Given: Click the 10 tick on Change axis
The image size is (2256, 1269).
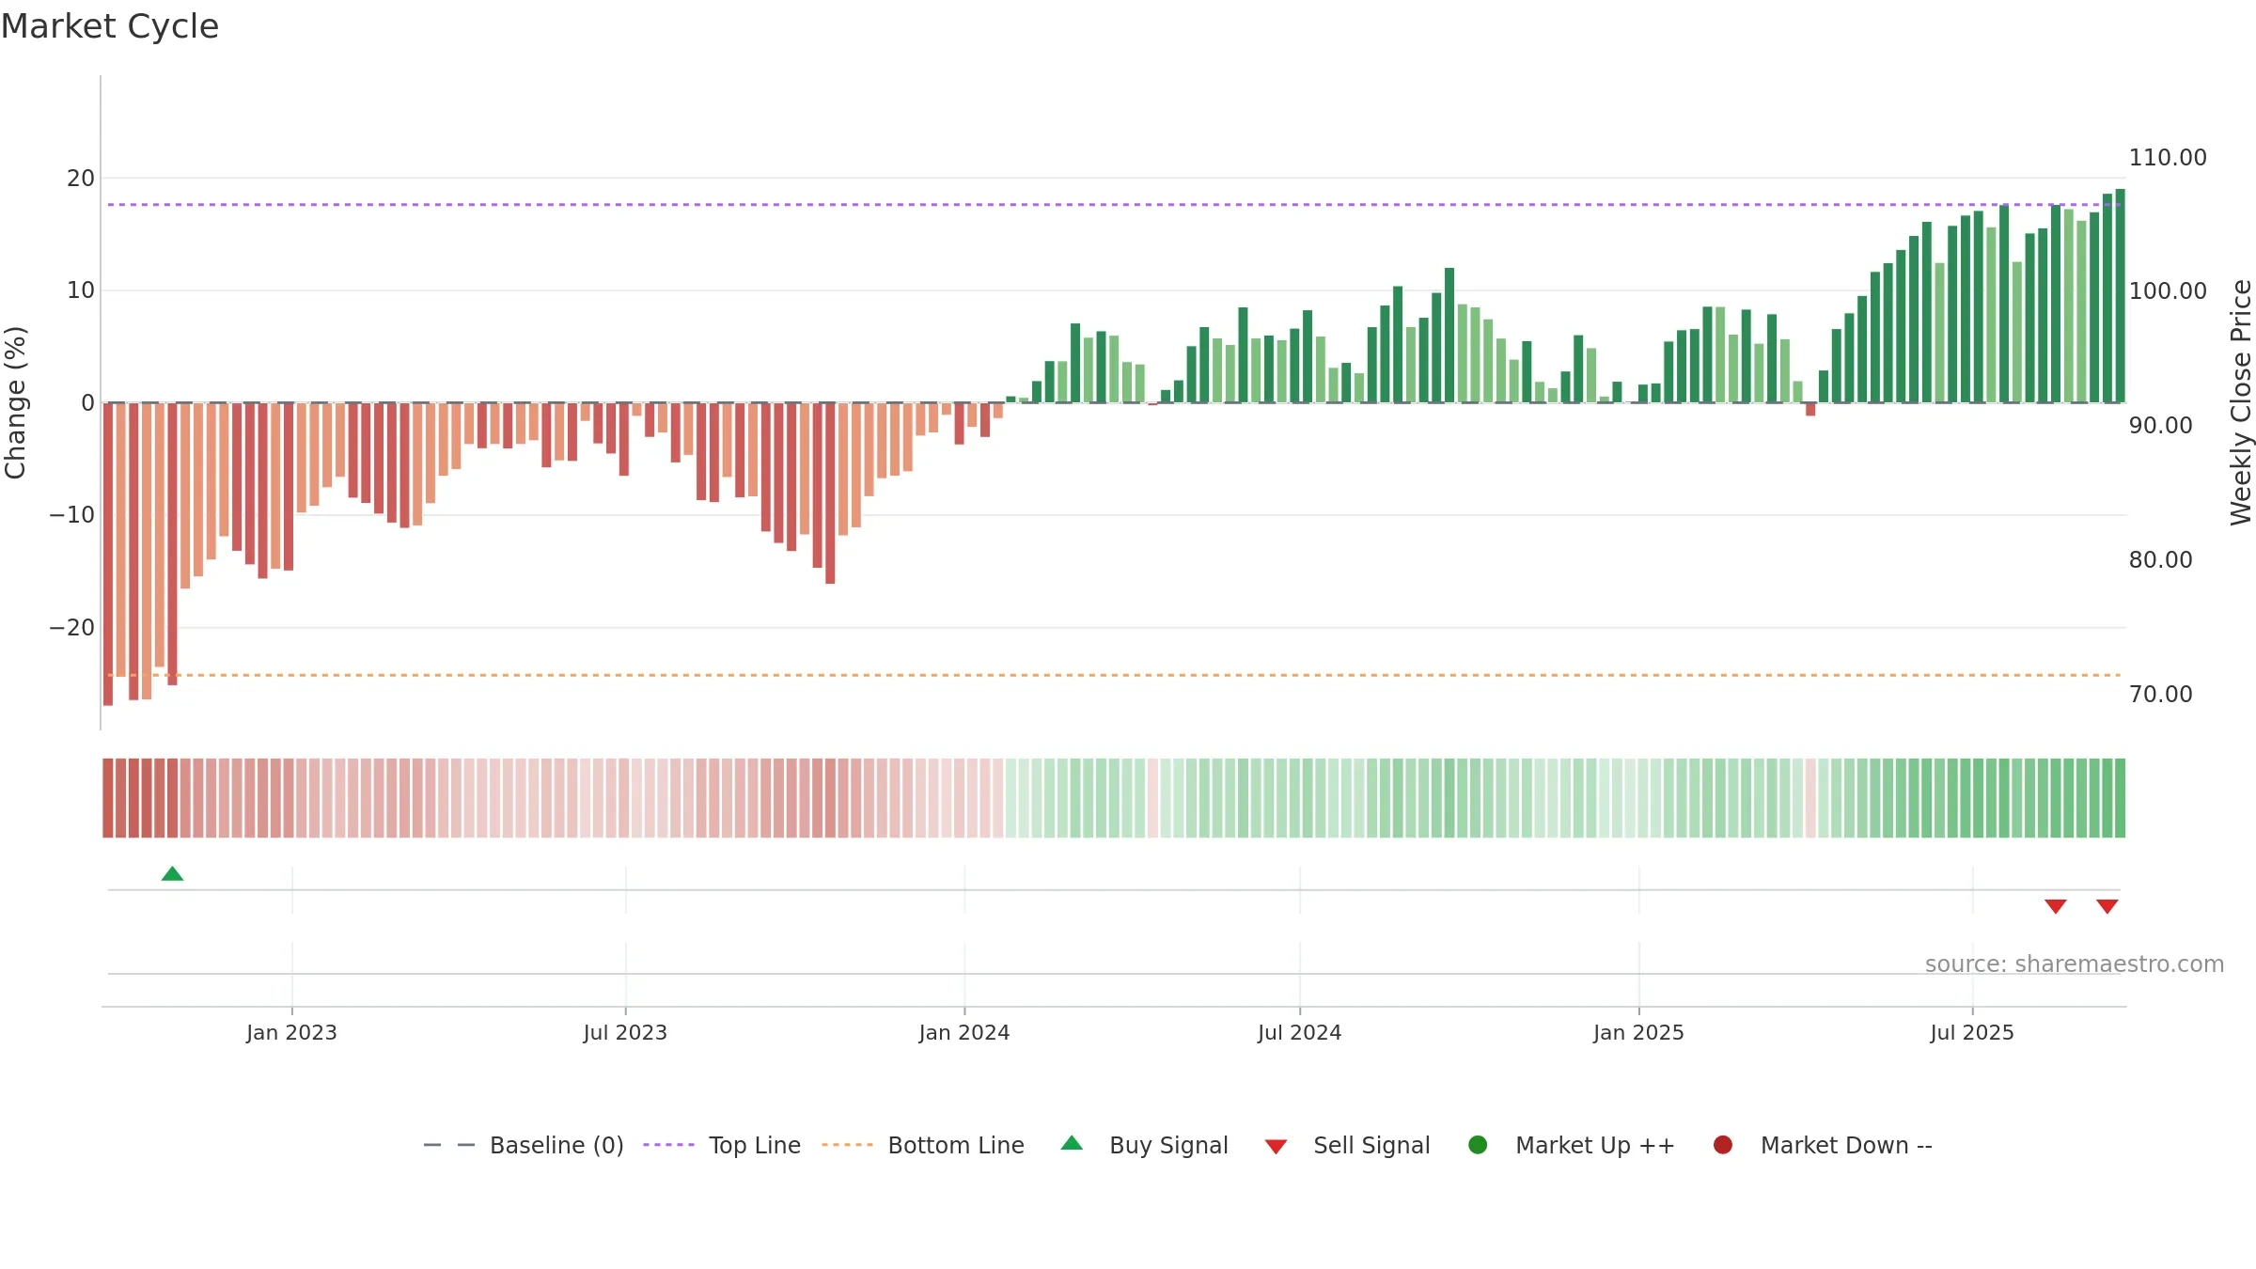Looking at the screenshot, I should pyautogui.click(x=81, y=290).
